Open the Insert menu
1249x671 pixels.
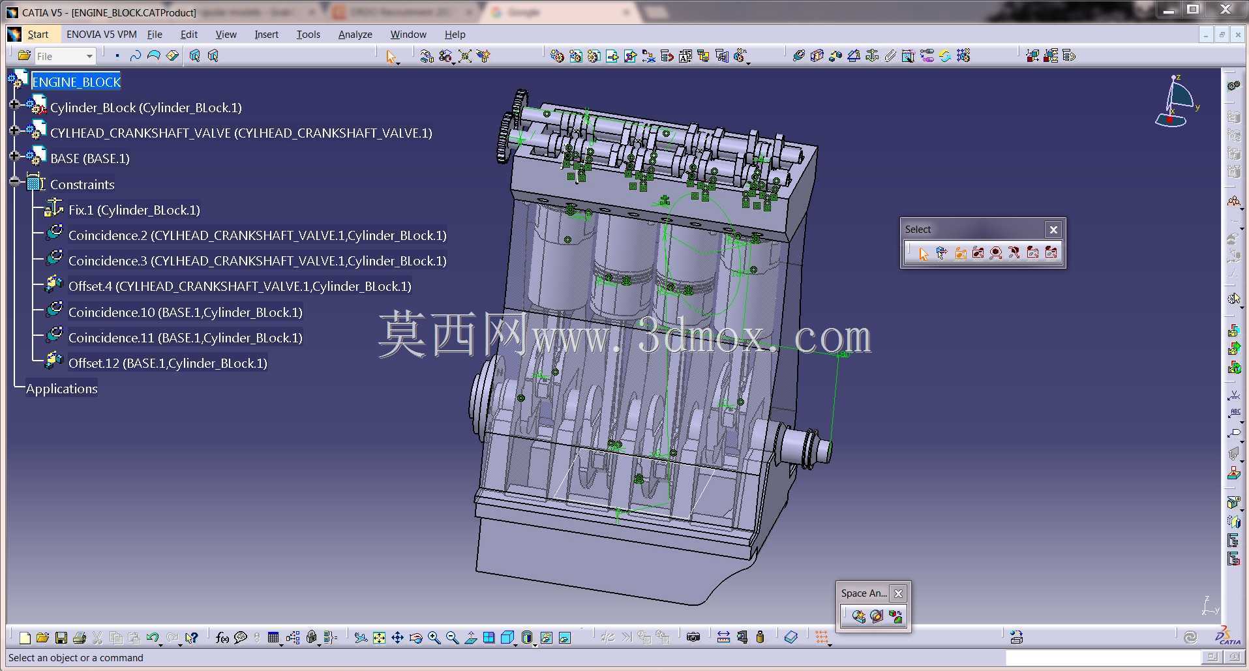266,35
